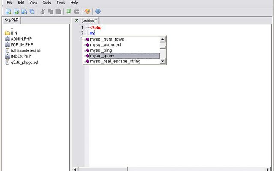Viewport: 274px width, 171px height.
Task: Open the Tools menu
Action: click(x=61, y=3)
